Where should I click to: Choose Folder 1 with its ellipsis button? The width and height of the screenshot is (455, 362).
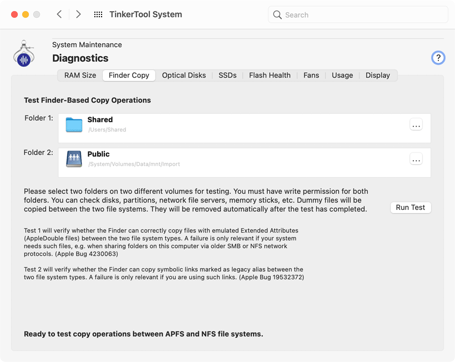(416, 125)
